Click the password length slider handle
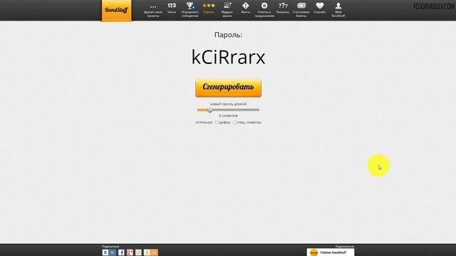This screenshot has width=456, height=256. tap(209, 110)
